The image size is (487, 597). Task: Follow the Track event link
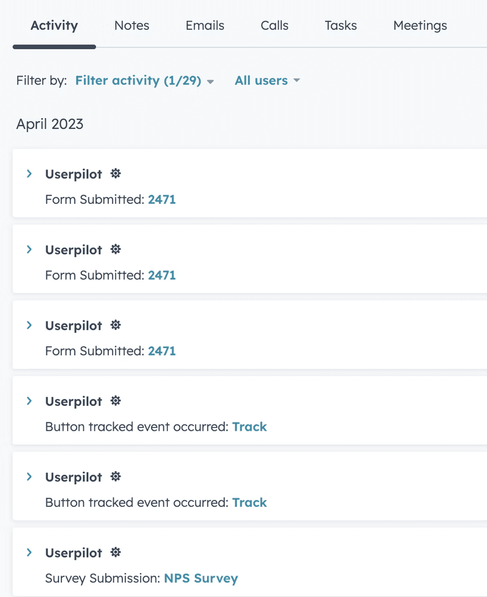point(250,427)
